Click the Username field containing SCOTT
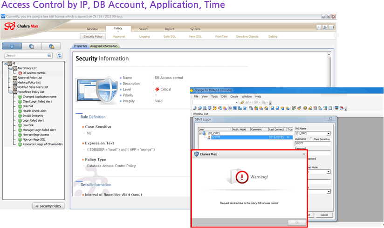This screenshot has height=228, width=384. pyautogui.click(x=313, y=143)
